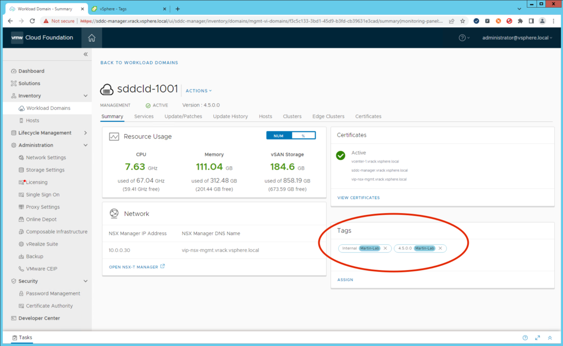Open Licensing settings page
The height and width of the screenshot is (346, 563).
click(x=37, y=182)
